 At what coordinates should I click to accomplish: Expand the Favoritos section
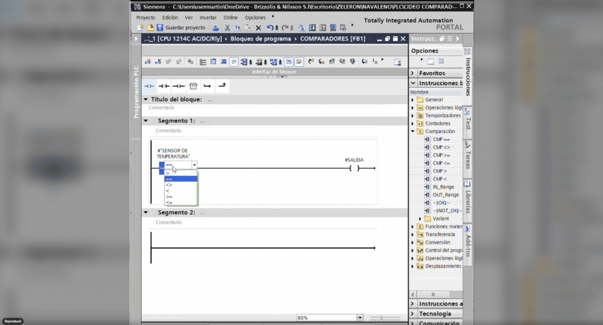coord(413,73)
